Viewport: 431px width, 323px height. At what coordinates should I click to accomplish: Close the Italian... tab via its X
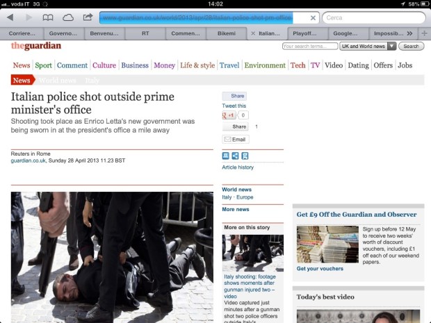click(x=253, y=33)
